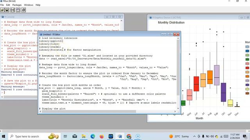Viewport: 250px width, 140px height.
Task: Click the 'library(ggplot2)' line in editor
Action: [x=51, y=41]
